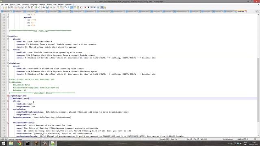
Task: Collapse the giants: fold marker
Action: coord(8,39)
